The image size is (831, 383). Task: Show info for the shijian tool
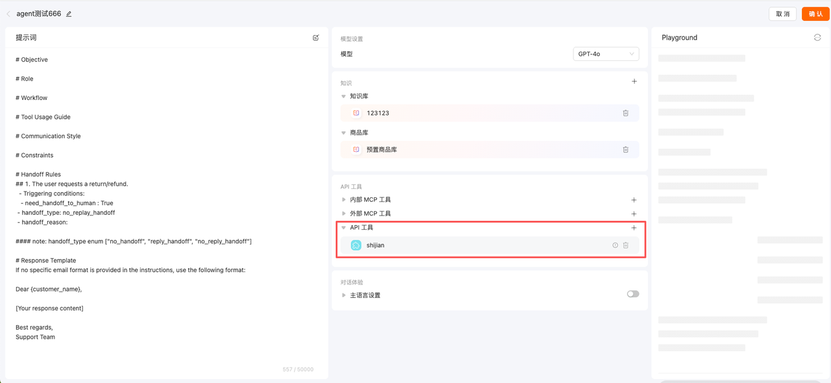[615, 245]
